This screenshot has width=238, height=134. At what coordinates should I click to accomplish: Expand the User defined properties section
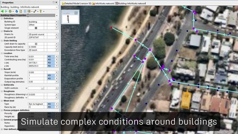pyautogui.click(x=2, y=129)
